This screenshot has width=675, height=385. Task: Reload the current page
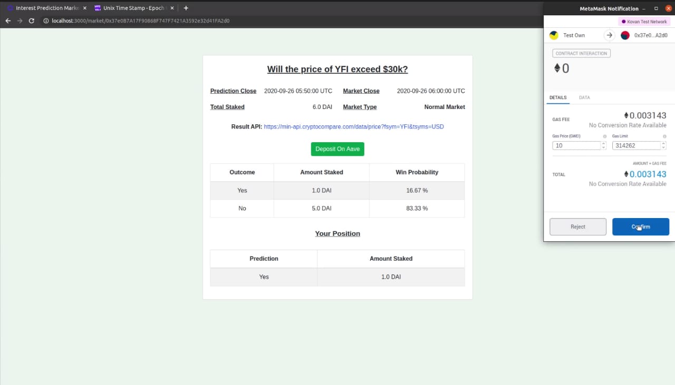pyautogui.click(x=32, y=21)
